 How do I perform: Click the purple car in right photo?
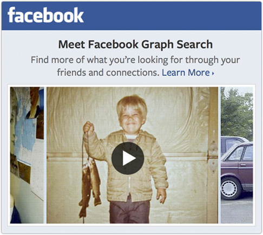click(236, 169)
